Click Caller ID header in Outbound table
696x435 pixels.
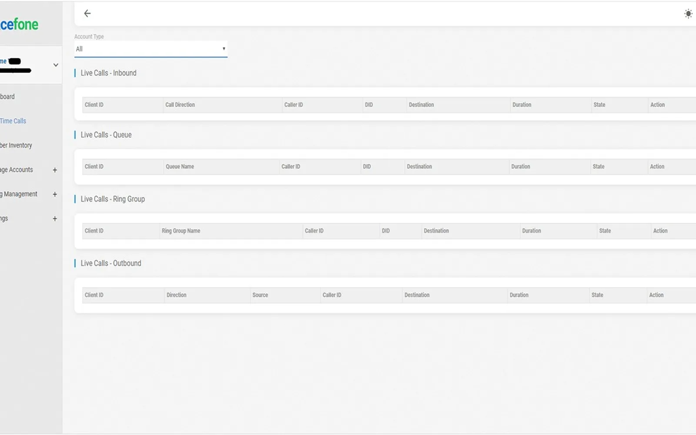click(x=332, y=295)
